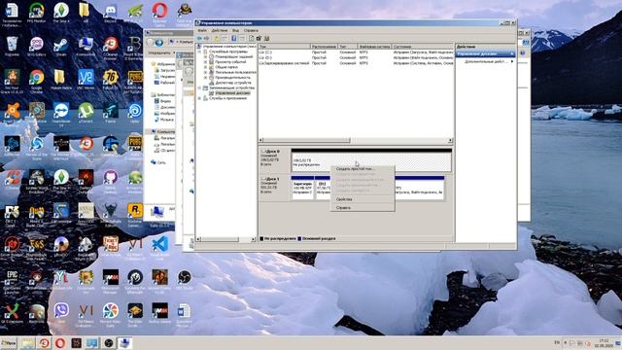This screenshot has height=350, width=622.
Task: Click the Start (Пуск) button
Action: pyautogui.click(x=9, y=343)
